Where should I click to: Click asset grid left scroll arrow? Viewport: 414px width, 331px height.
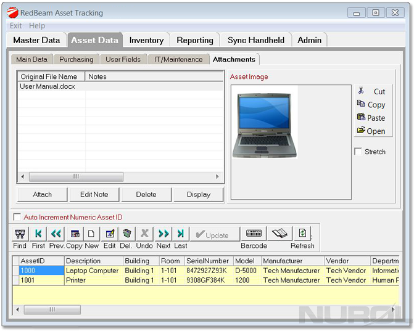tap(17, 309)
